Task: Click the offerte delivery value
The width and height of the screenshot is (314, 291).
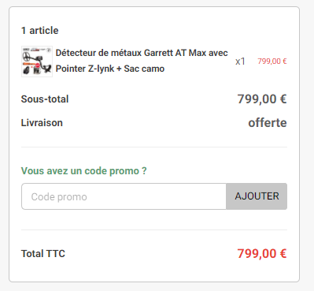Action: tap(268, 123)
